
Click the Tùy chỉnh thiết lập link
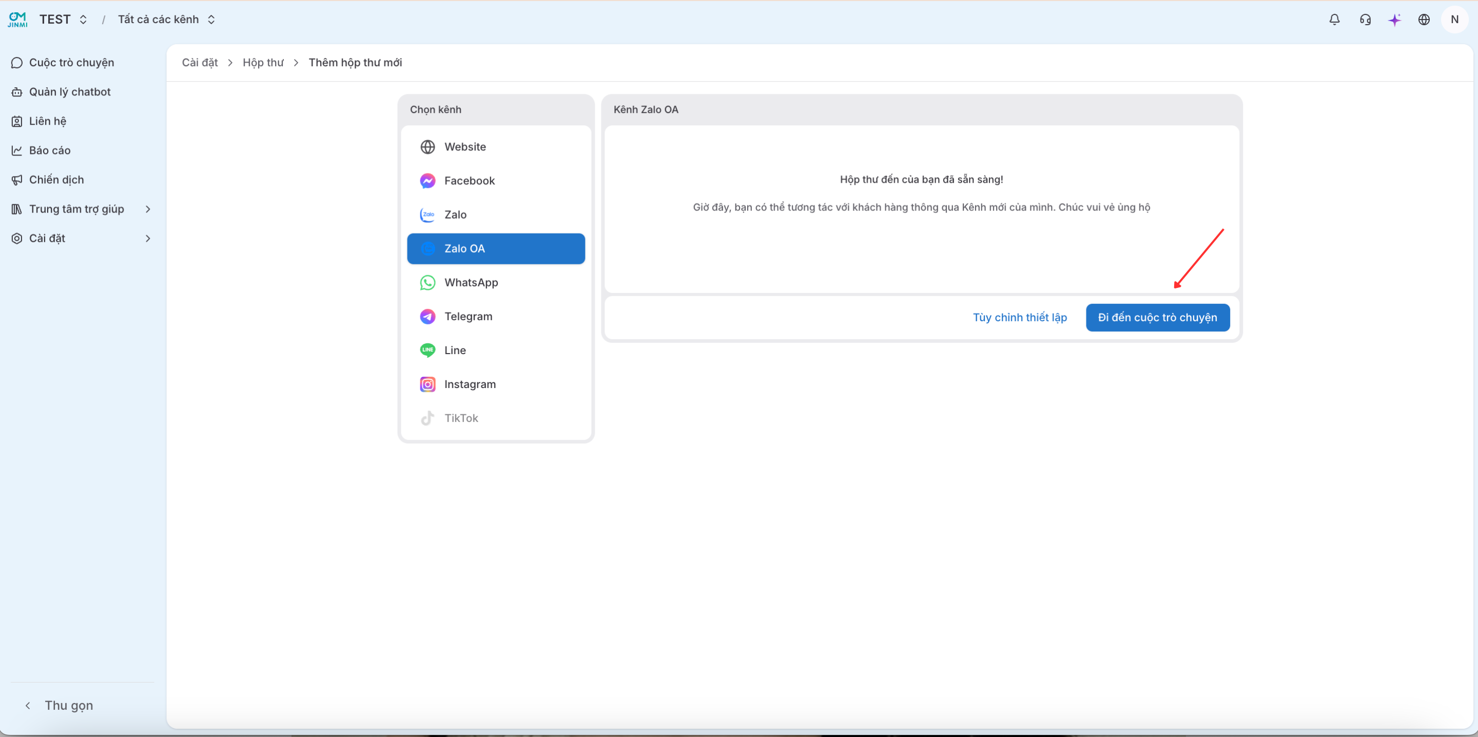pyautogui.click(x=1020, y=317)
